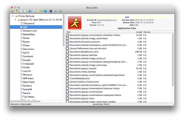Click the exit door toolbar icon
184x119 pixels.
(x=60, y=11)
